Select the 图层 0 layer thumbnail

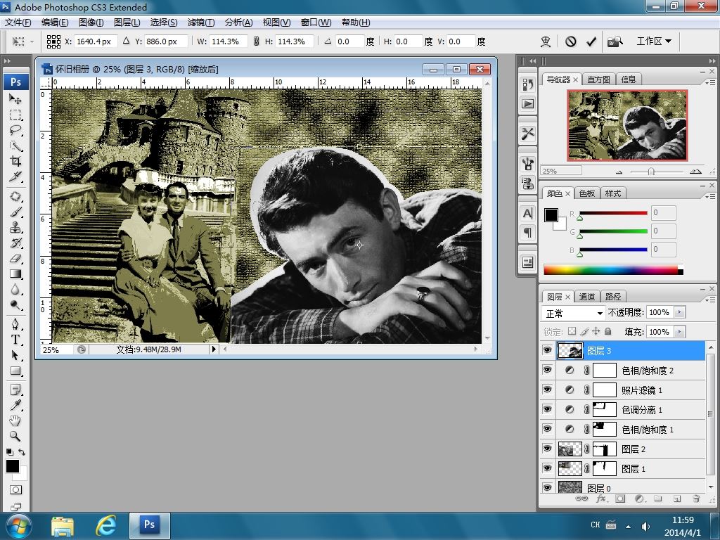[x=570, y=487]
